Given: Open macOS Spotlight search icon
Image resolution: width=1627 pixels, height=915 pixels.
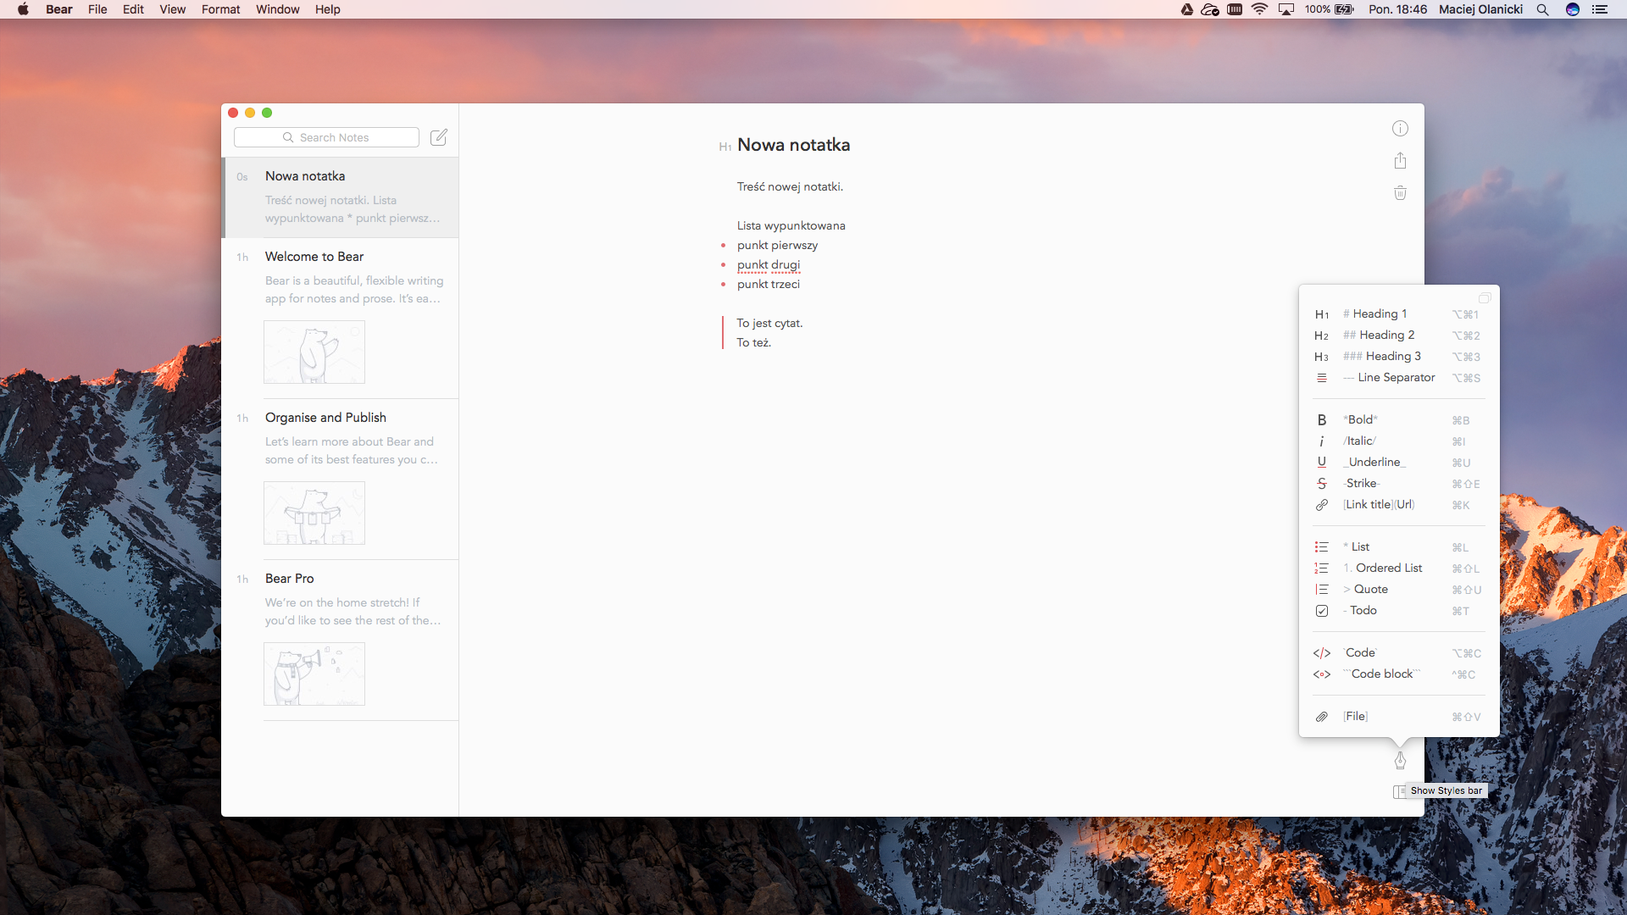Looking at the screenshot, I should [x=1542, y=9].
